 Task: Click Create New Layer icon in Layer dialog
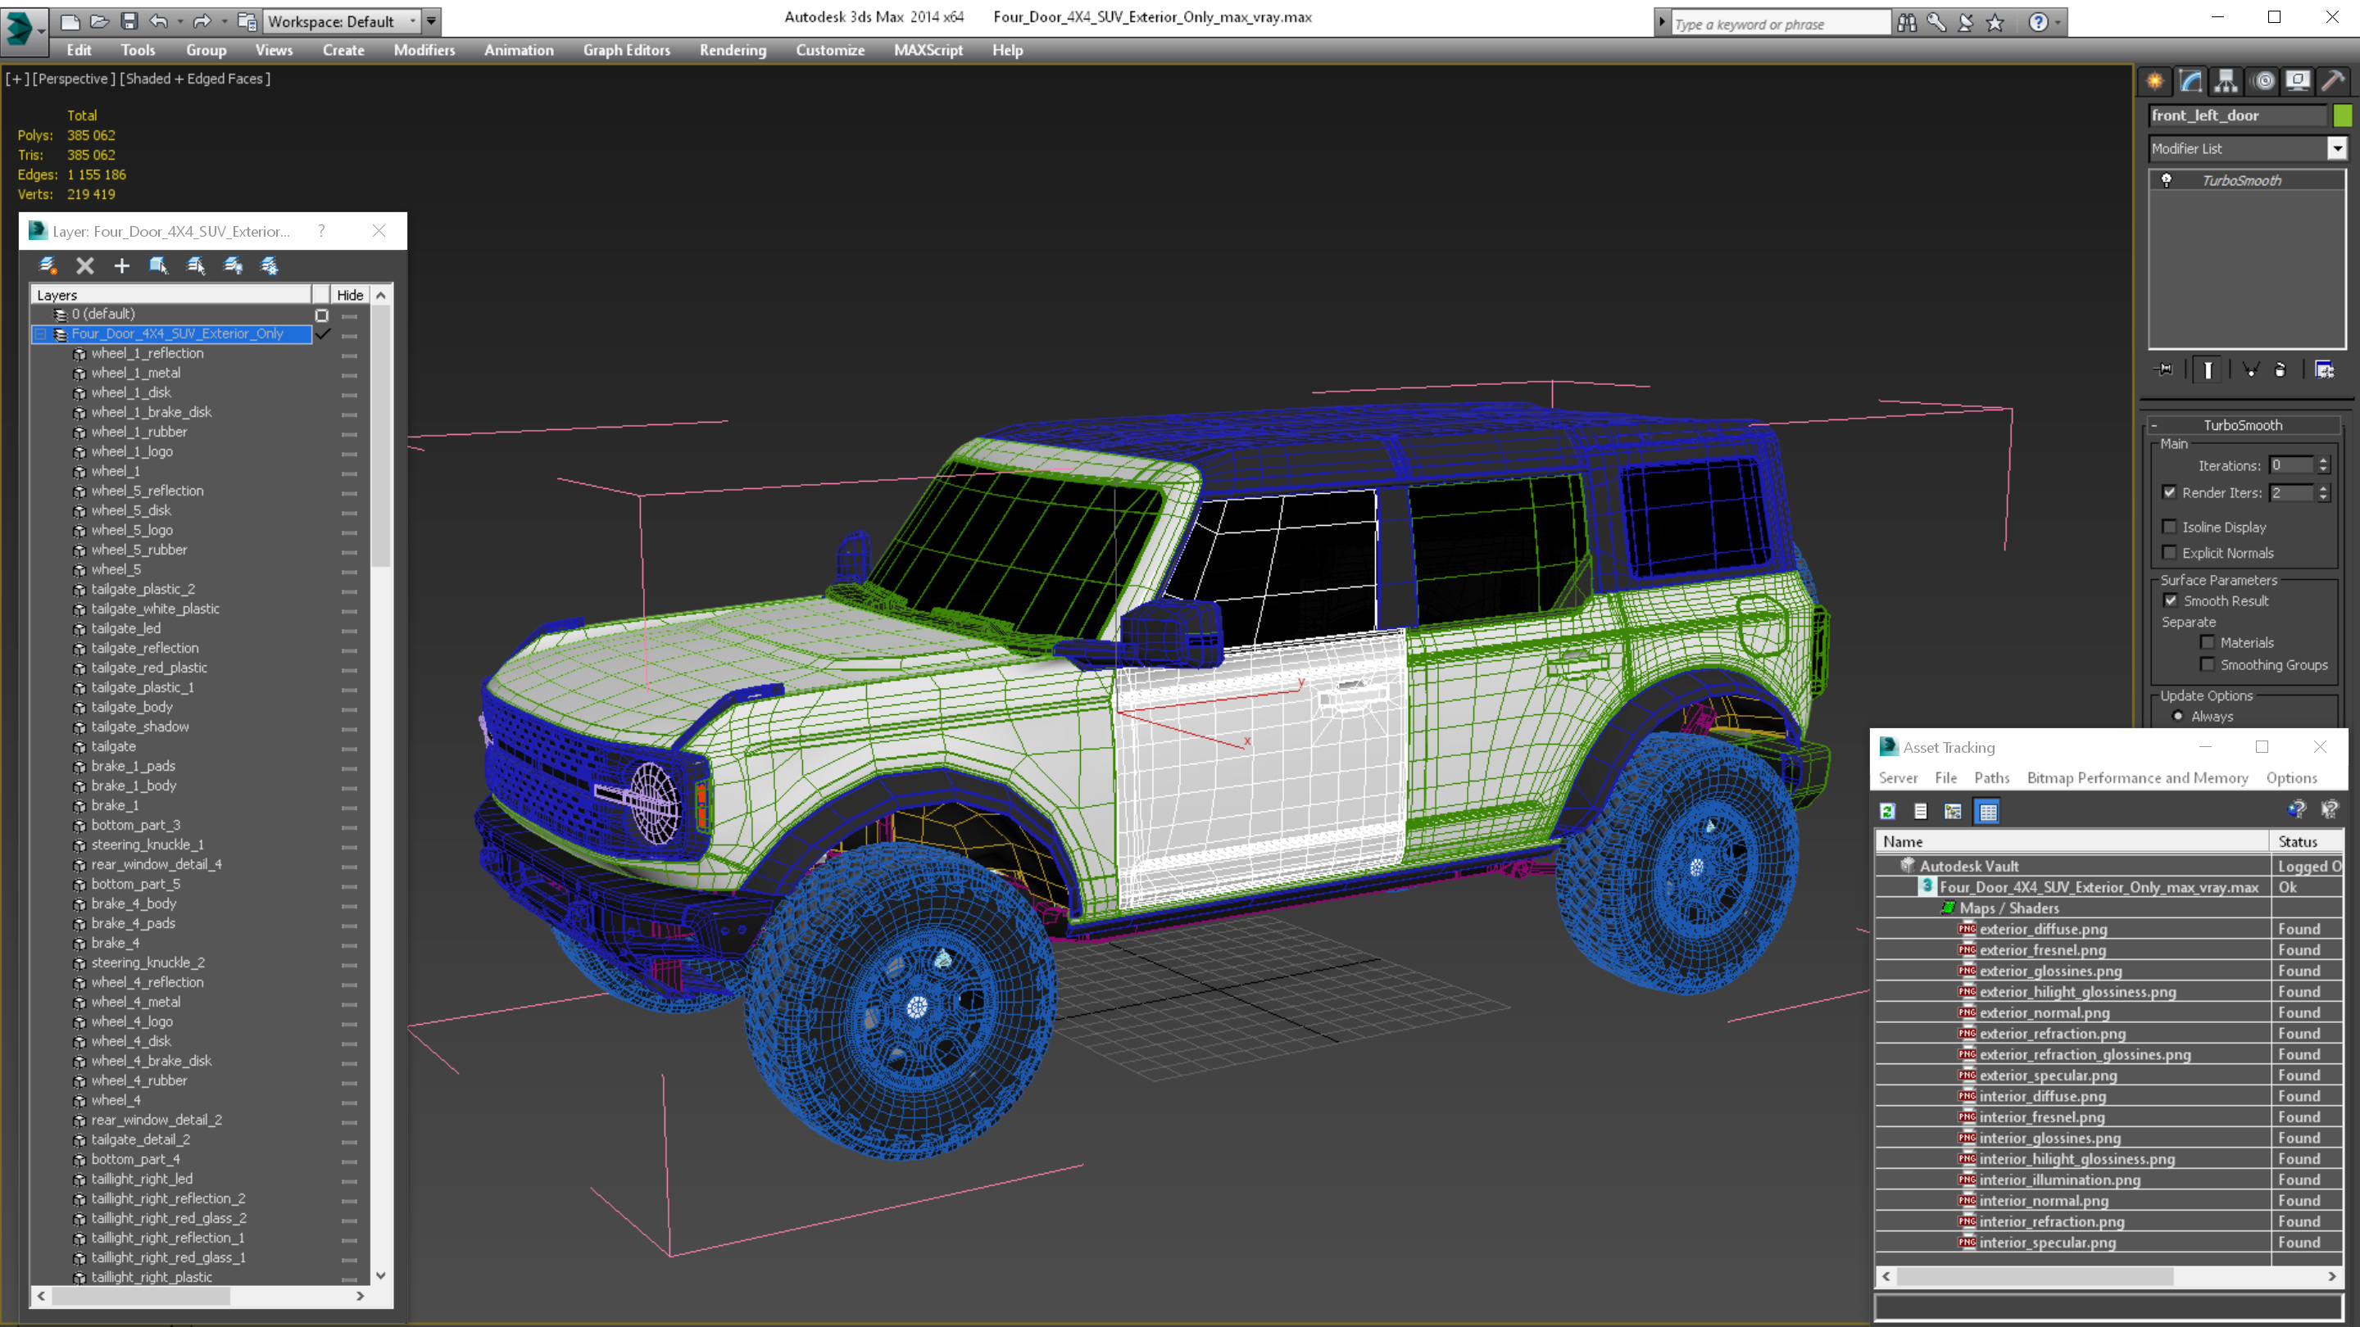(x=48, y=265)
